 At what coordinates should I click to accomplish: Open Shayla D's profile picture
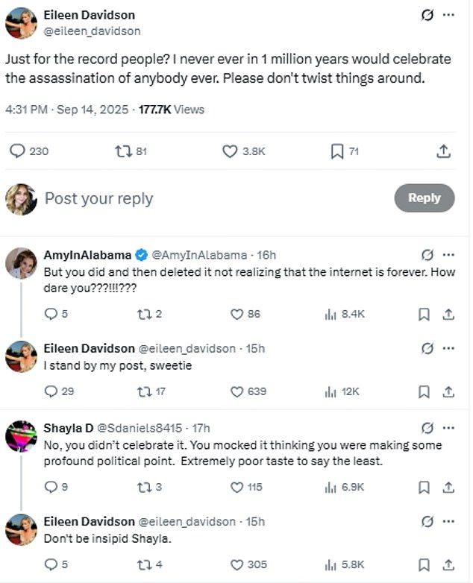point(21,436)
